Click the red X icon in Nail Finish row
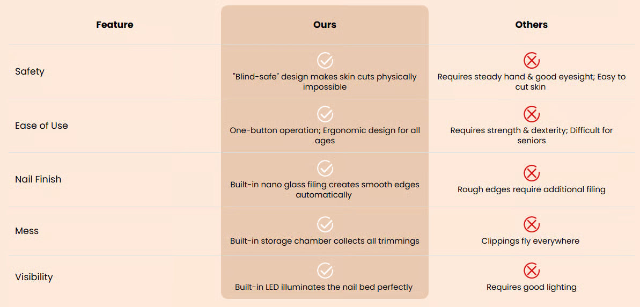This screenshot has height=307, width=640. click(531, 173)
